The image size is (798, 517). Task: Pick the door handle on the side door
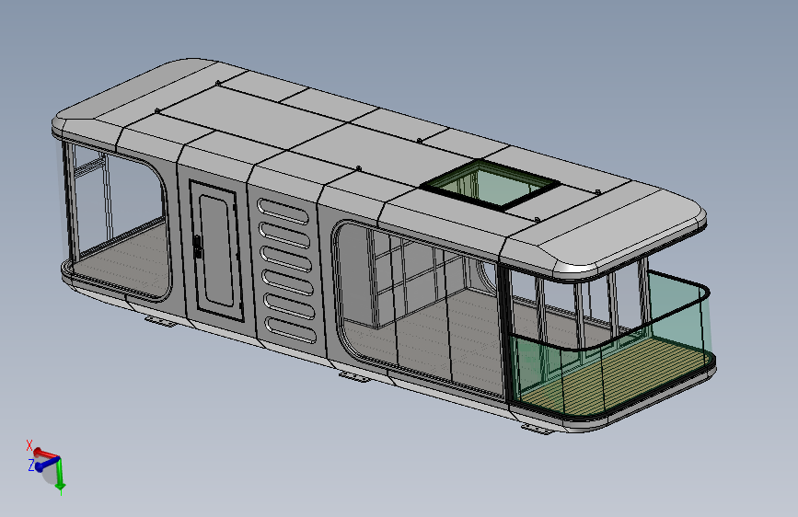click(198, 246)
